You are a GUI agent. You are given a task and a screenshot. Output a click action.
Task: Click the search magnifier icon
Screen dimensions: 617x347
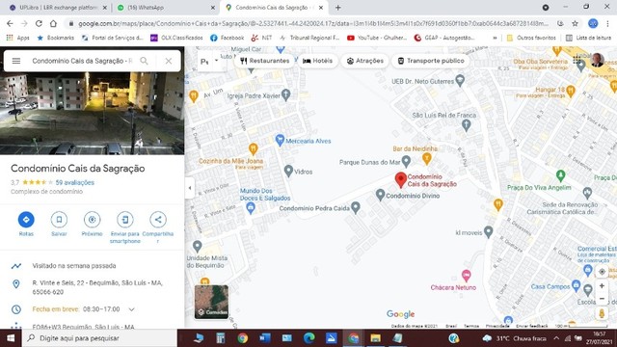coord(144,61)
